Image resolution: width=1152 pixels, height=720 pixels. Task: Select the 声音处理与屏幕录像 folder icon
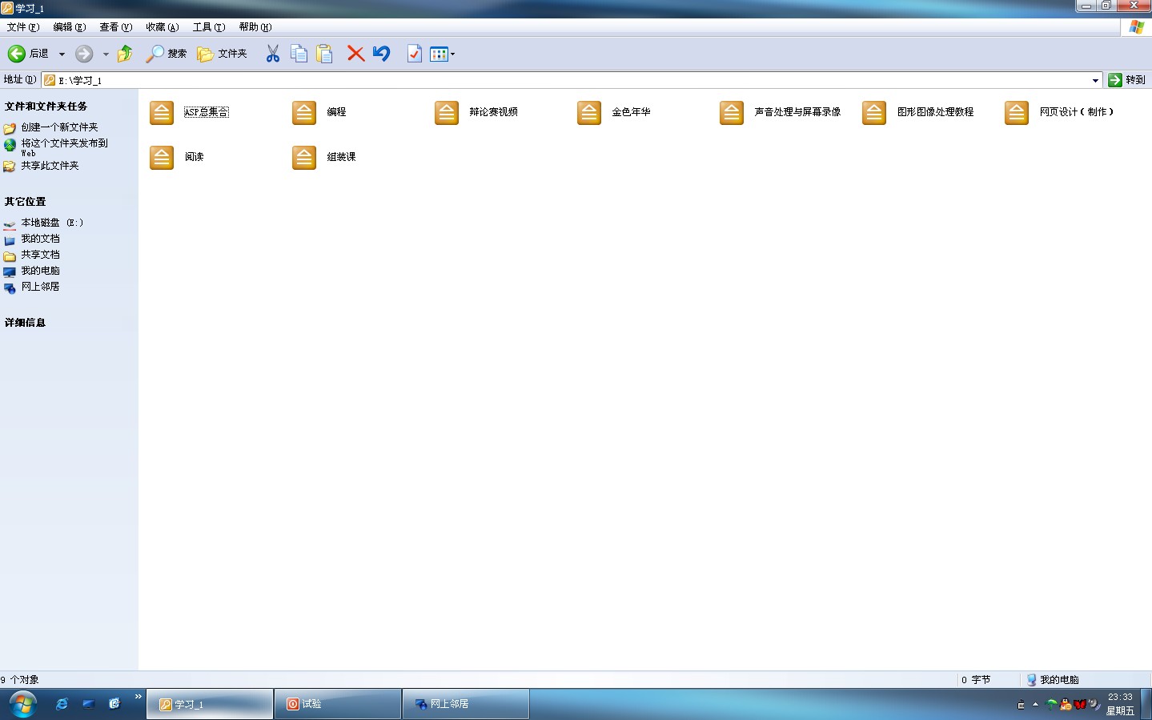732,112
